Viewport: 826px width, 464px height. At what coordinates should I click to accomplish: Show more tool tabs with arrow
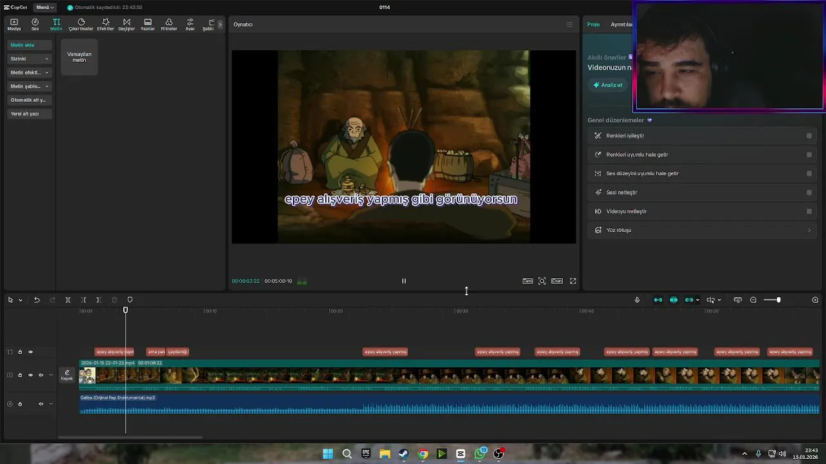220,24
